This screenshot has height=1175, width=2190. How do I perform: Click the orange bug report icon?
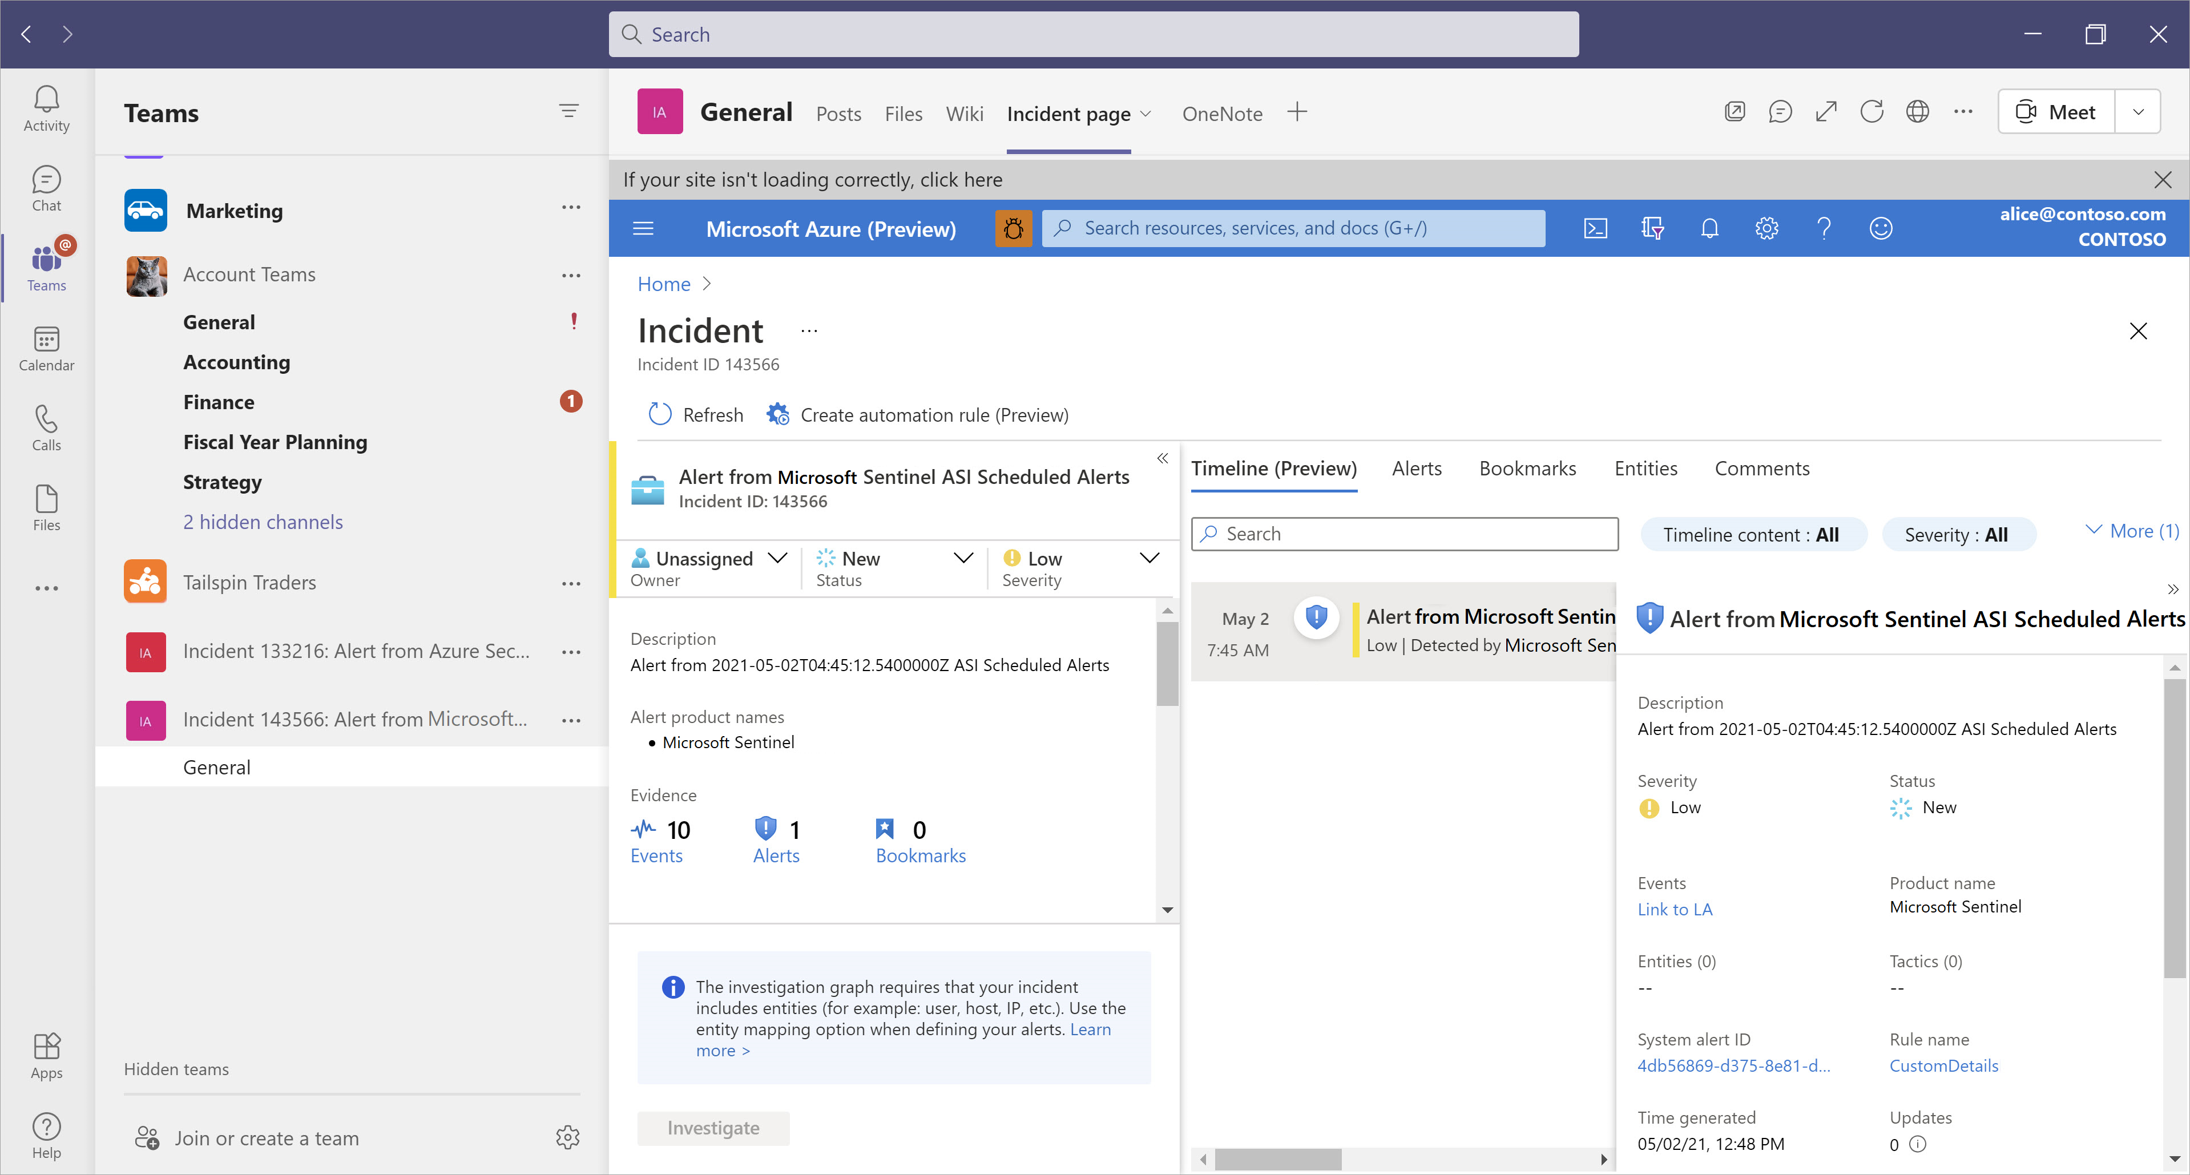tap(1014, 228)
